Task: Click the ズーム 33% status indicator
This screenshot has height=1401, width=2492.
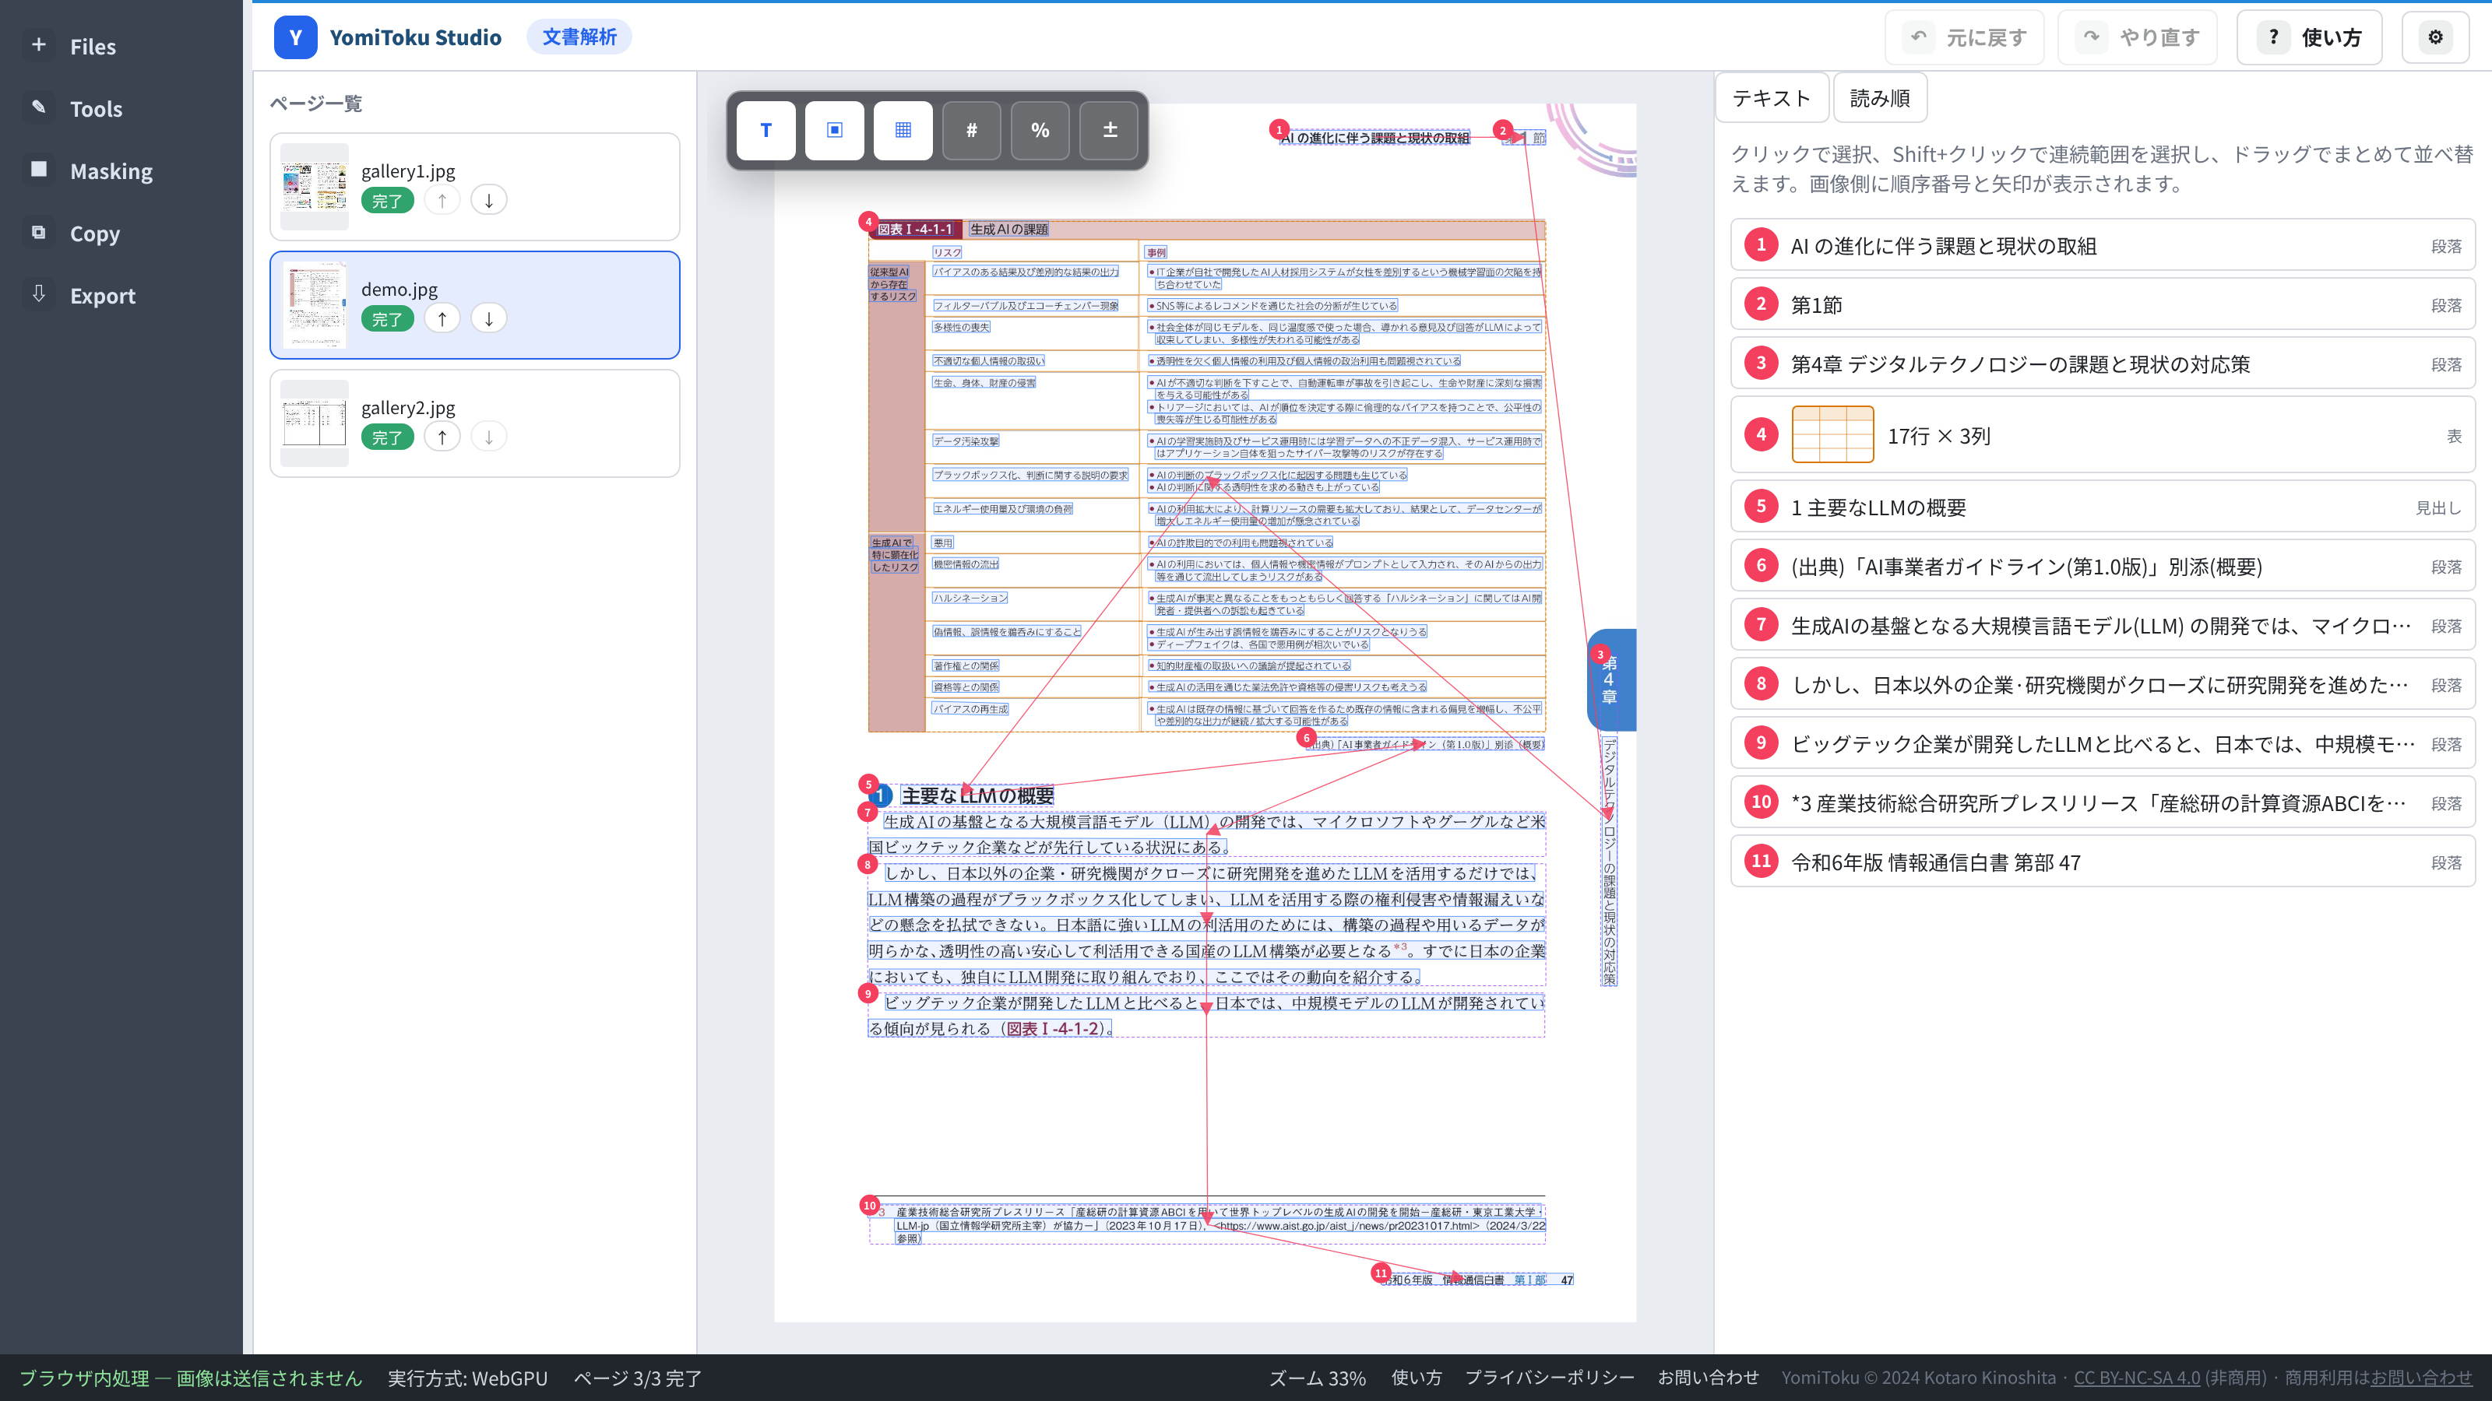Action: [x=1318, y=1378]
